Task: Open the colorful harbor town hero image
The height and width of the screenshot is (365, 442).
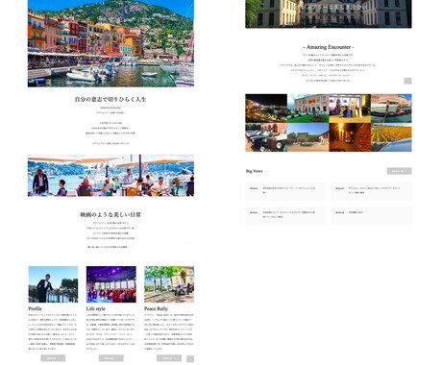Action: [110, 43]
